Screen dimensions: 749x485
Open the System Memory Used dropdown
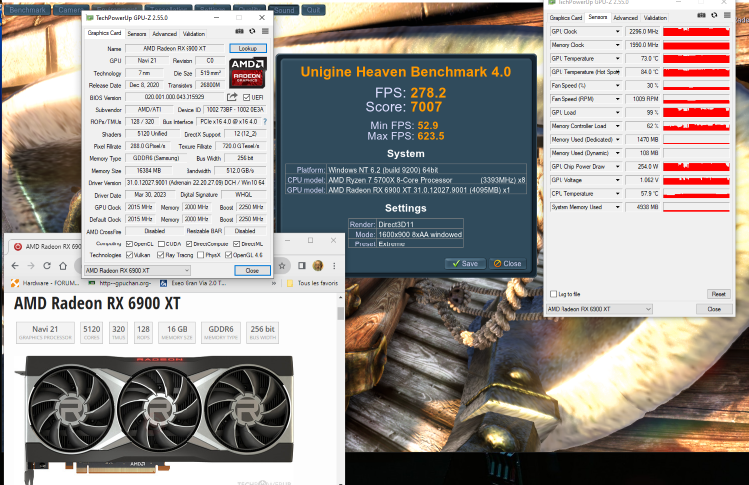pos(617,207)
